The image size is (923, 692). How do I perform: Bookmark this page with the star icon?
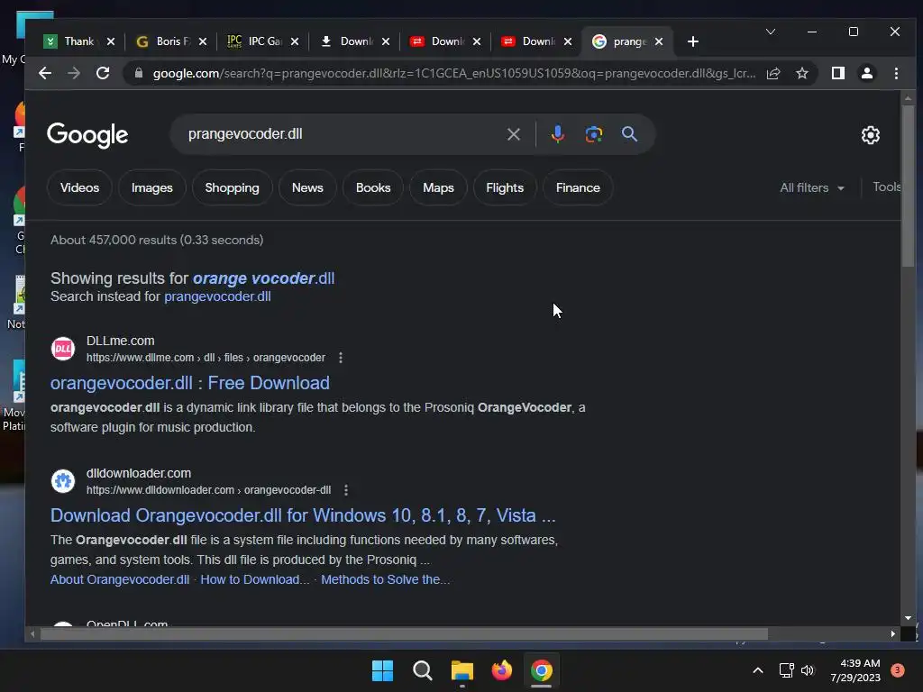click(801, 73)
